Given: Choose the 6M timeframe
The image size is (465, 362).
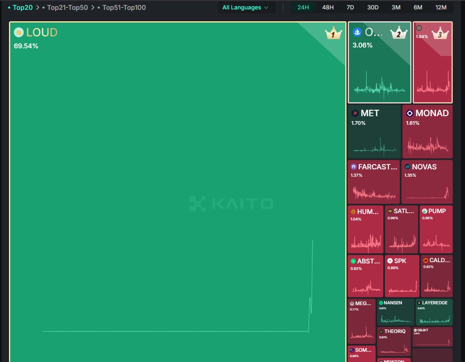Looking at the screenshot, I should (x=418, y=7).
